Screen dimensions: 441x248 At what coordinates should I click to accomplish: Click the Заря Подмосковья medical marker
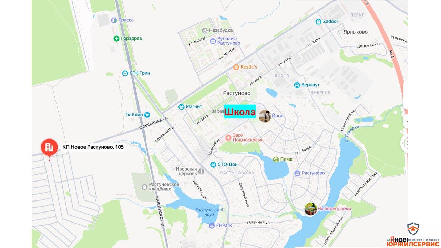[x=228, y=138]
